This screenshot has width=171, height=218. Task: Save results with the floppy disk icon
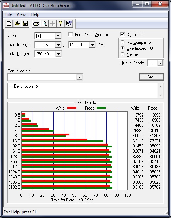tap(25, 23)
